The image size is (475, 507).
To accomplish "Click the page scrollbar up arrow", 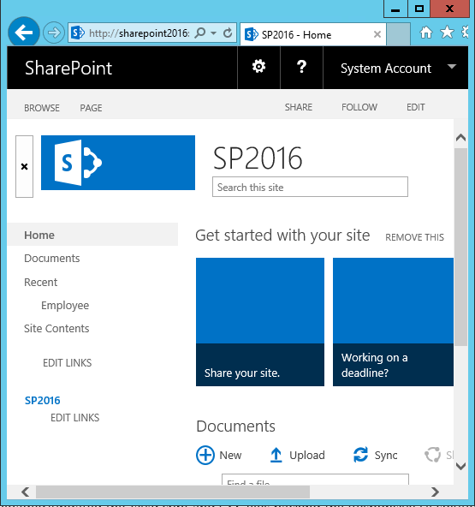I will [460, 138].
